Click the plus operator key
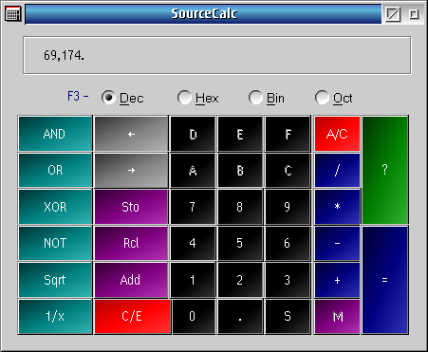 point(337,280)
